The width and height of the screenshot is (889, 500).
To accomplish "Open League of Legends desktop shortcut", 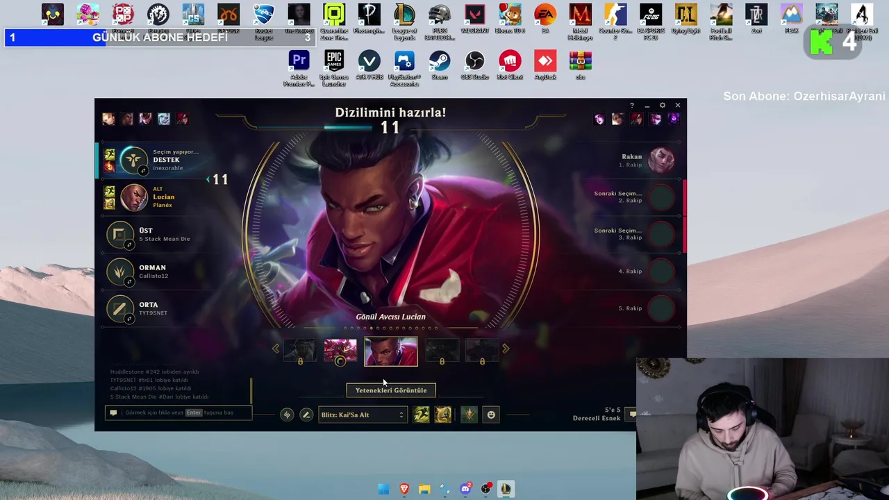I will (404, 21).
